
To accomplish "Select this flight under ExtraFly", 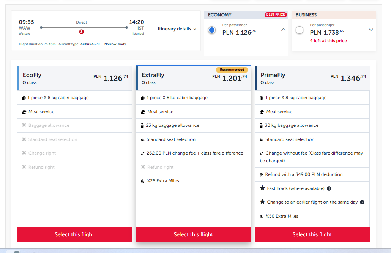I will (193, 234).
